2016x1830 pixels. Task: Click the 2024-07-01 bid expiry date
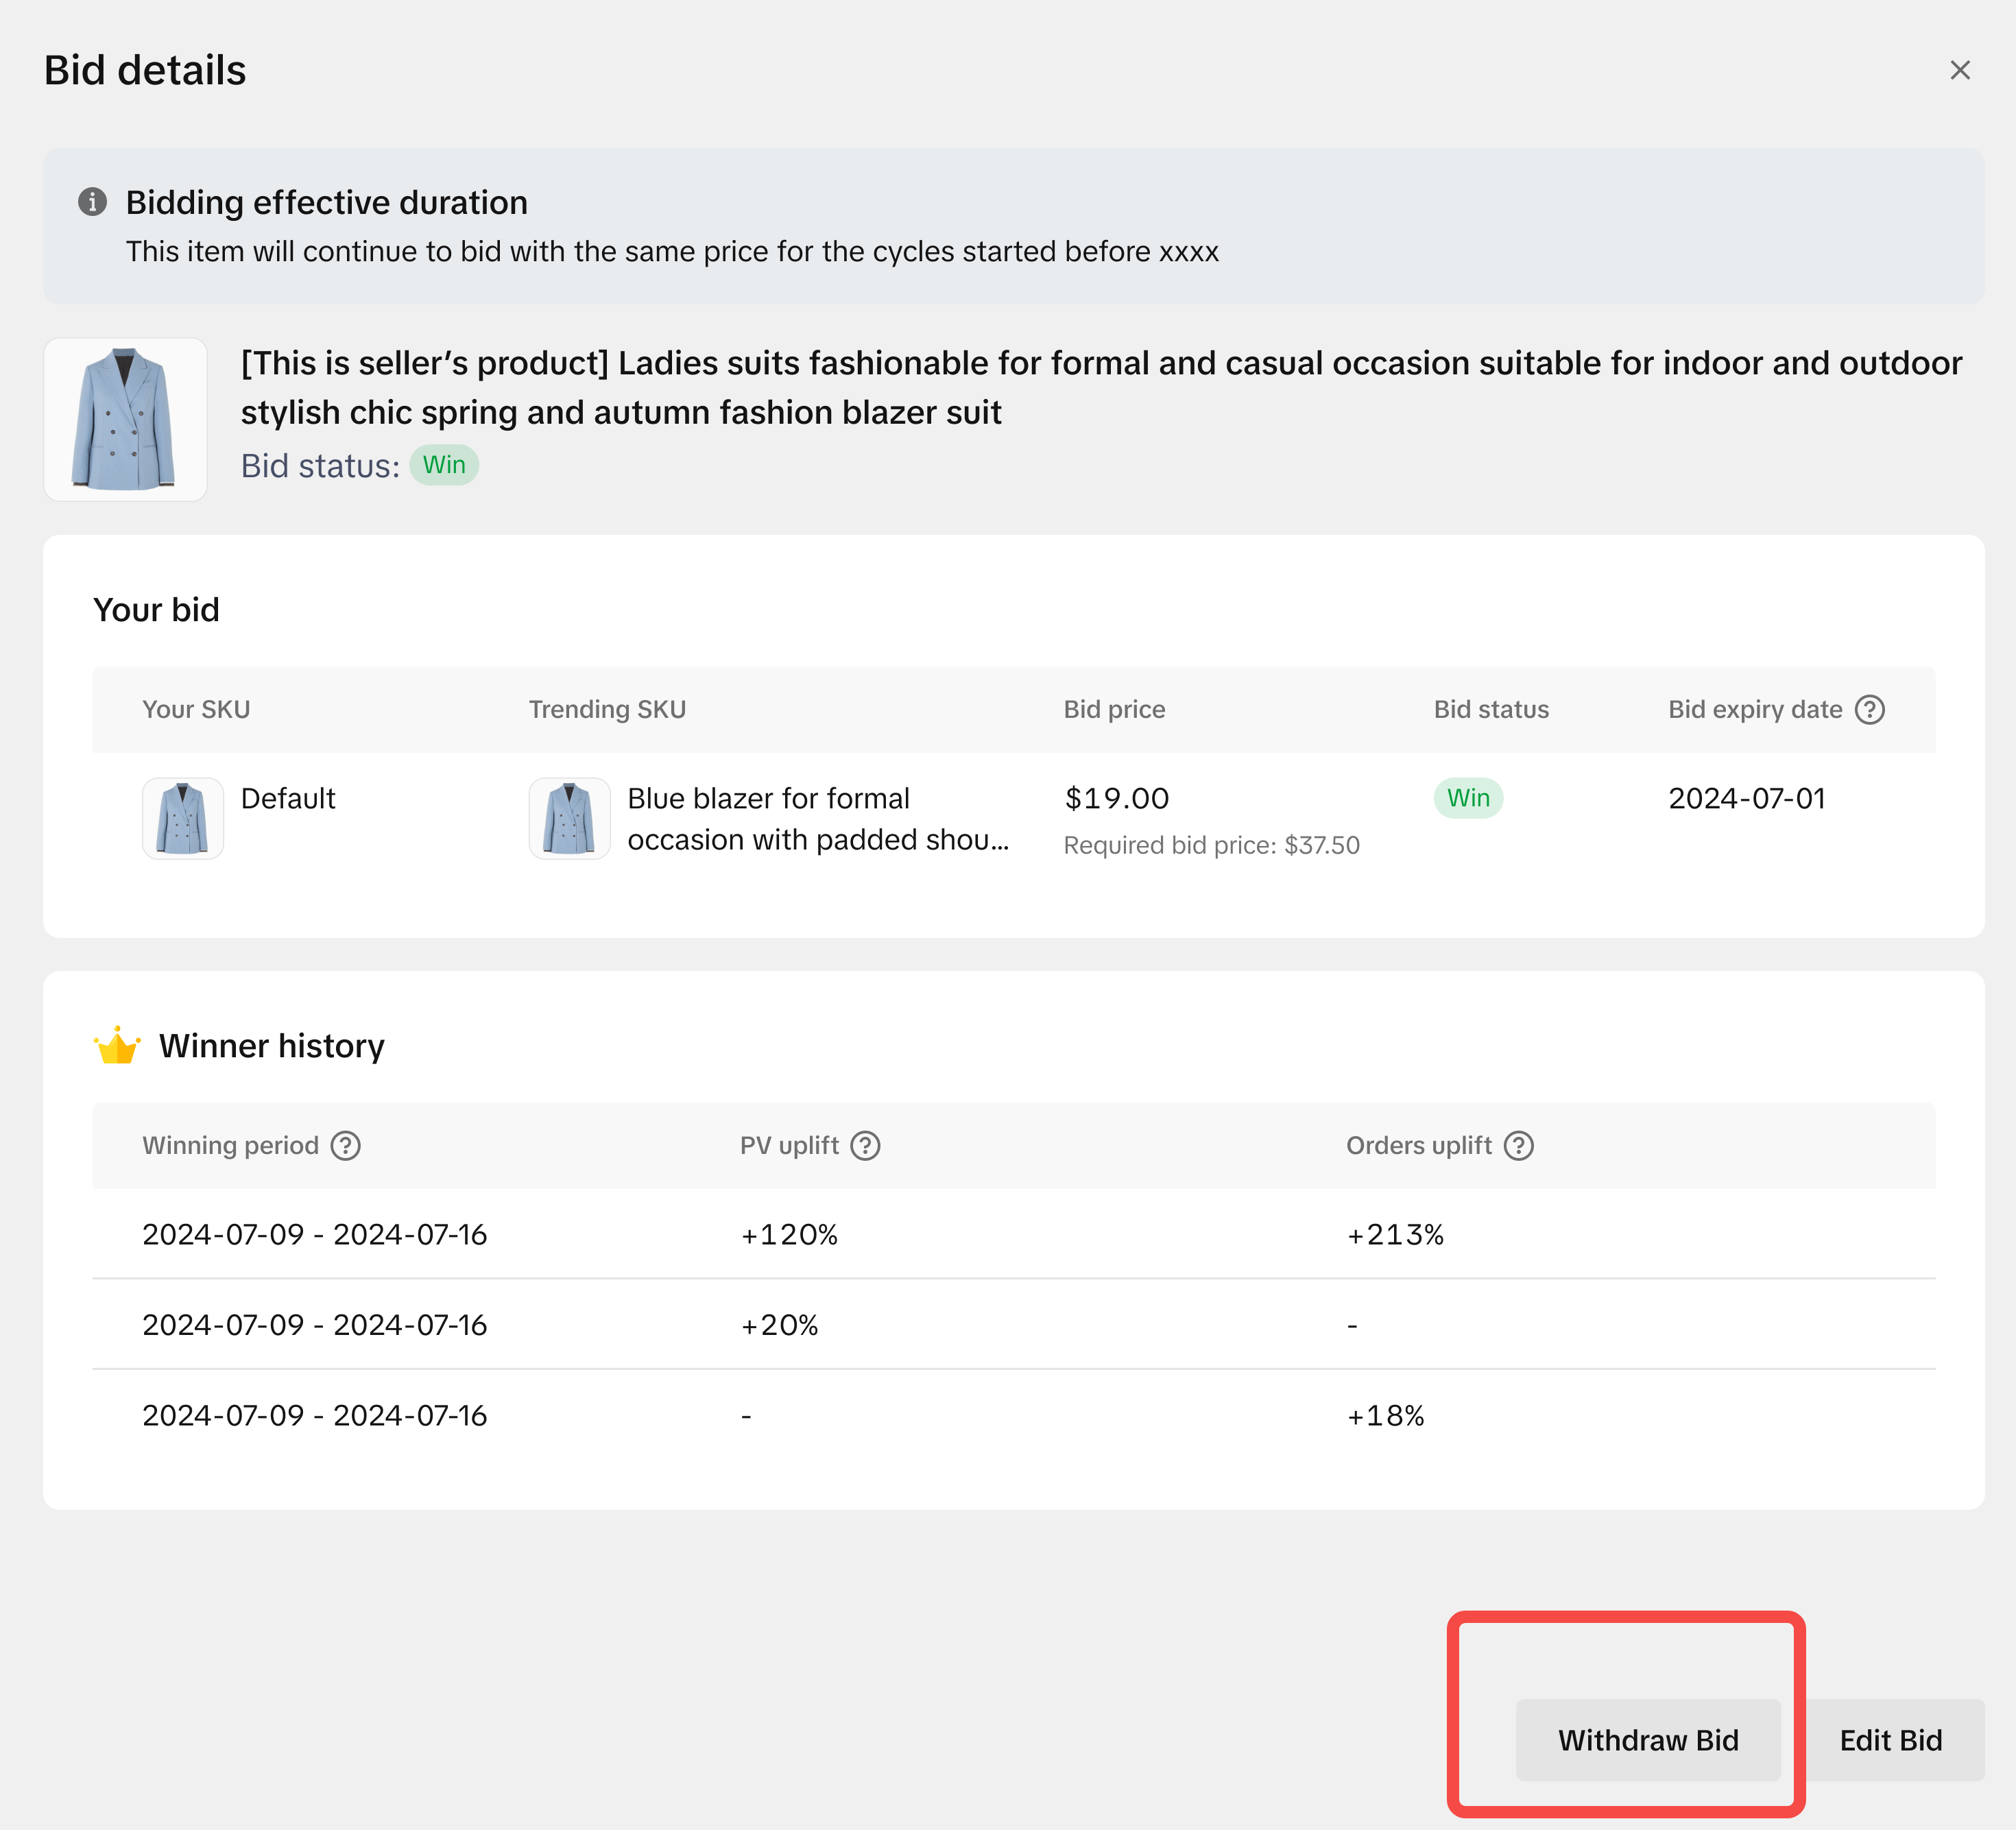1746,798
